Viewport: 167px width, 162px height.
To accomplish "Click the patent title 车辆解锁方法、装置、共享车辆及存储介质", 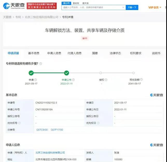I will click(x=85, y=30).
